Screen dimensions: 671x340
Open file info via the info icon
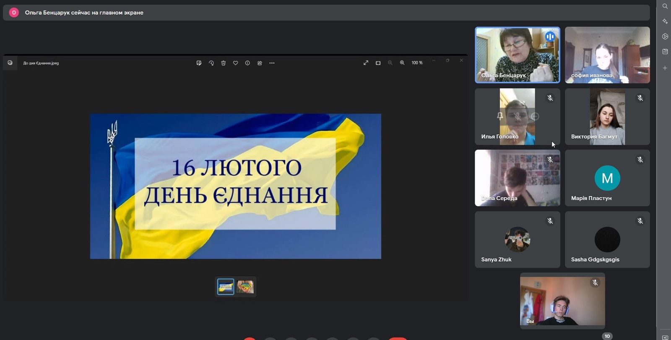(247, 63)
